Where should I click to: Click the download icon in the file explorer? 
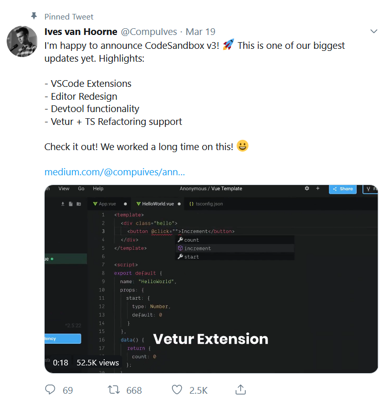63,204
